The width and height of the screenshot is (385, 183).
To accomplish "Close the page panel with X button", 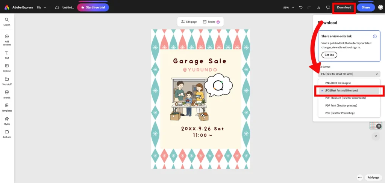I will click(376, 136).
